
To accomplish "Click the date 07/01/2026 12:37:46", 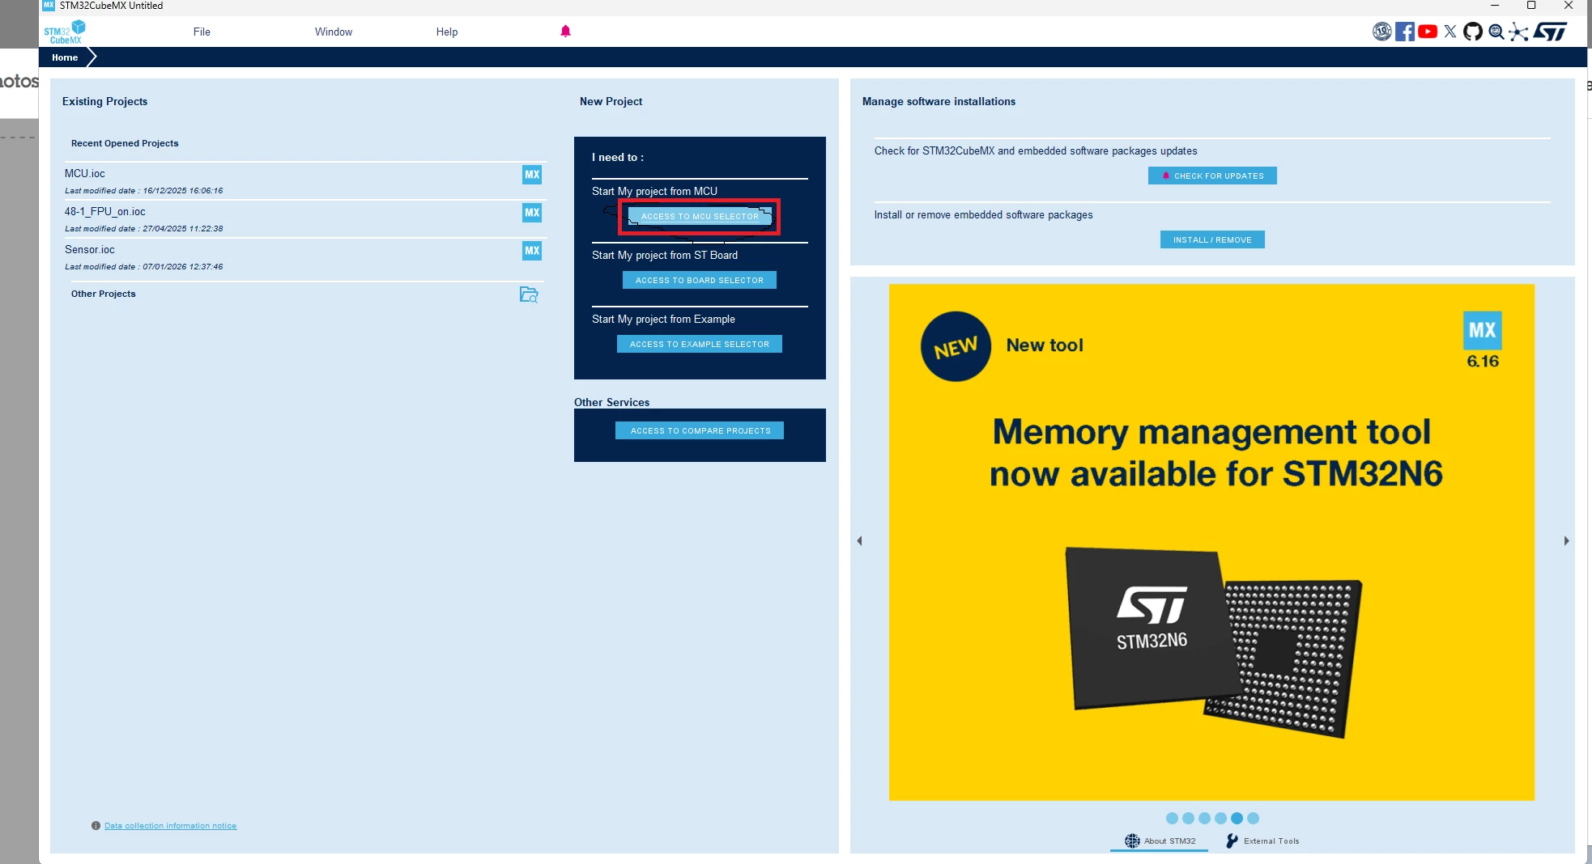I will click(x=183, y=267).
